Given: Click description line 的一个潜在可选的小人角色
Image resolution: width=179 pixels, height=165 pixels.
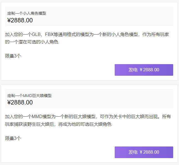Looking at the screenshot, I should [x=32, y=42].
